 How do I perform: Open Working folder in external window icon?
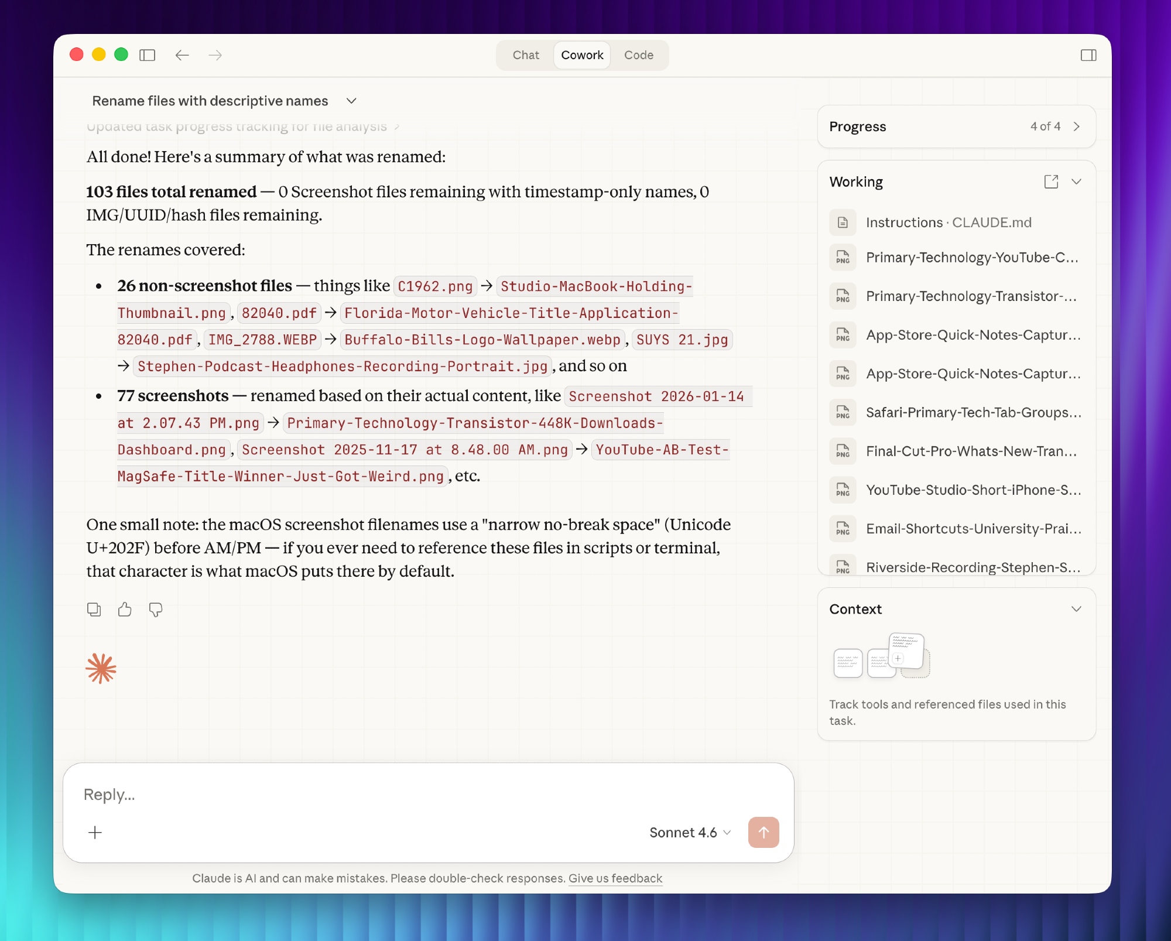tap(1051, 182)
